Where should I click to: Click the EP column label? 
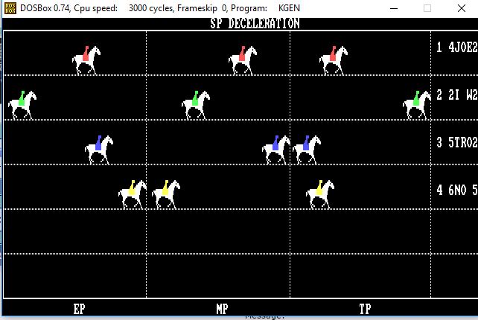point(79,309)
